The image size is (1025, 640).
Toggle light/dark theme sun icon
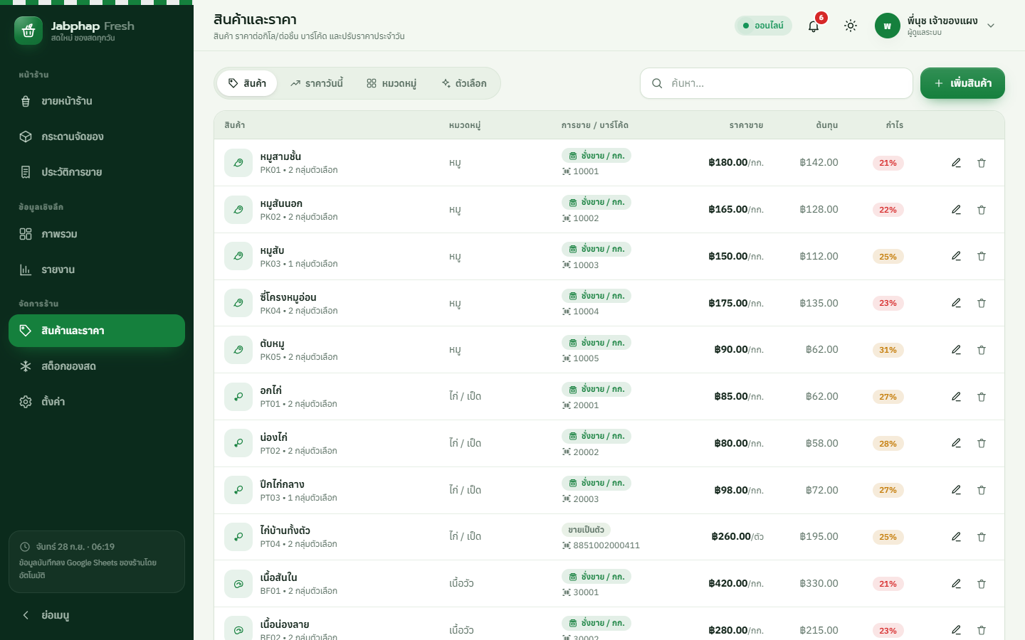click(851, 26)
